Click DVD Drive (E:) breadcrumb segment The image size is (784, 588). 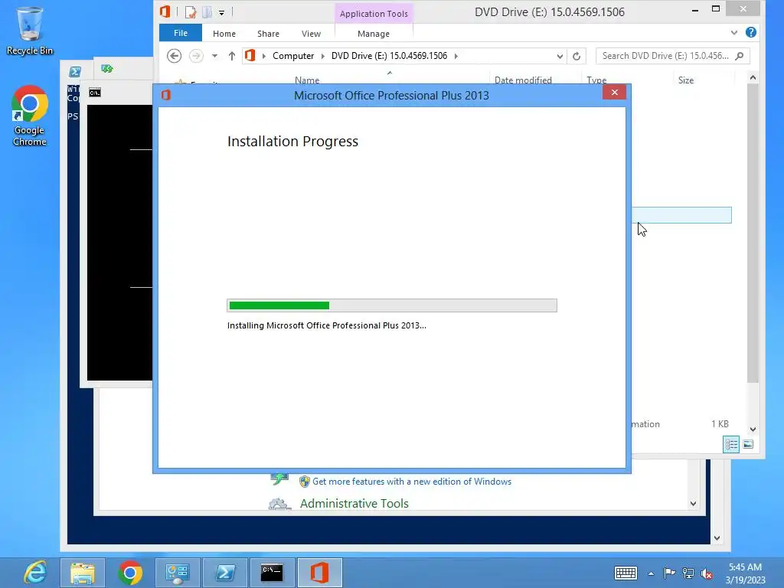click(x=389, y=55)
